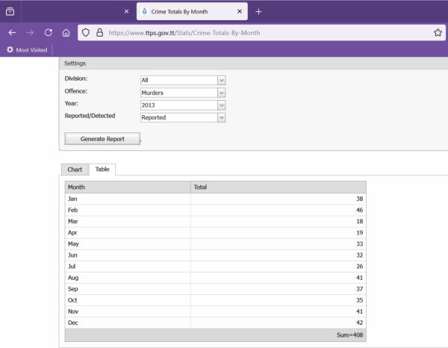Select the Table tab
This screenshot has height=348, width=448.
(102, 169)
